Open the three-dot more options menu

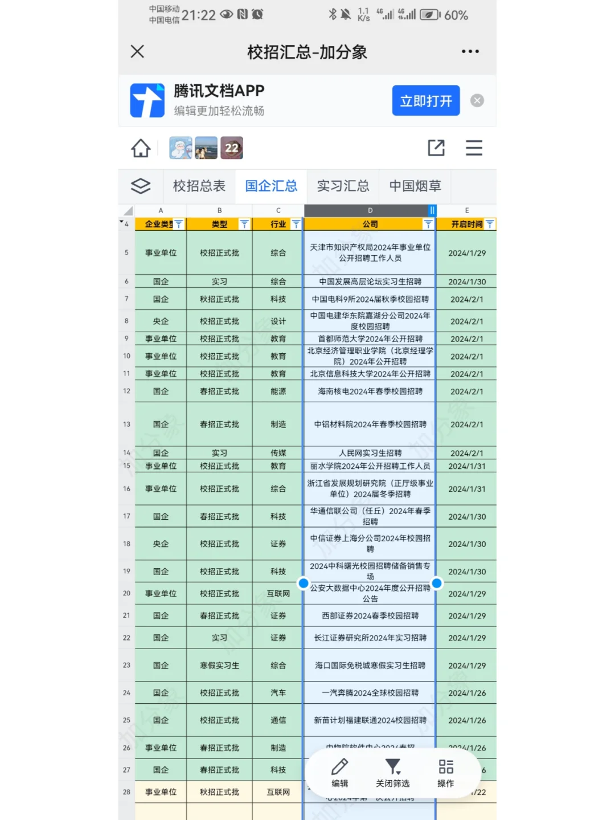tap(470, 51)
